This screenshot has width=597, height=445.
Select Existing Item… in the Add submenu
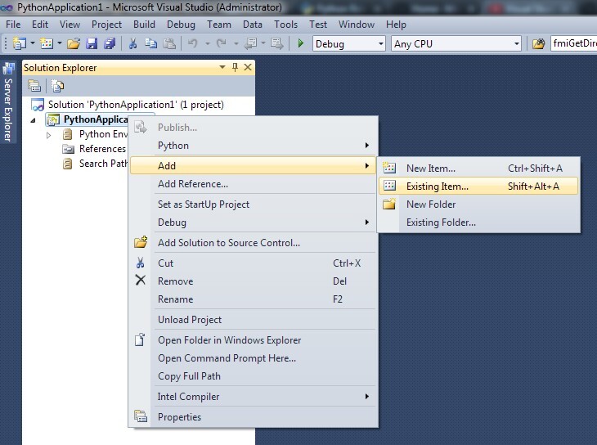tap(478, 186)
